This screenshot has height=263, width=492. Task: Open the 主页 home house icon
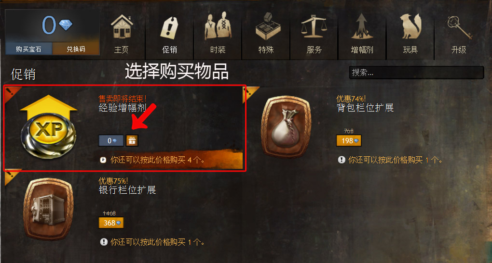[122, 27]
